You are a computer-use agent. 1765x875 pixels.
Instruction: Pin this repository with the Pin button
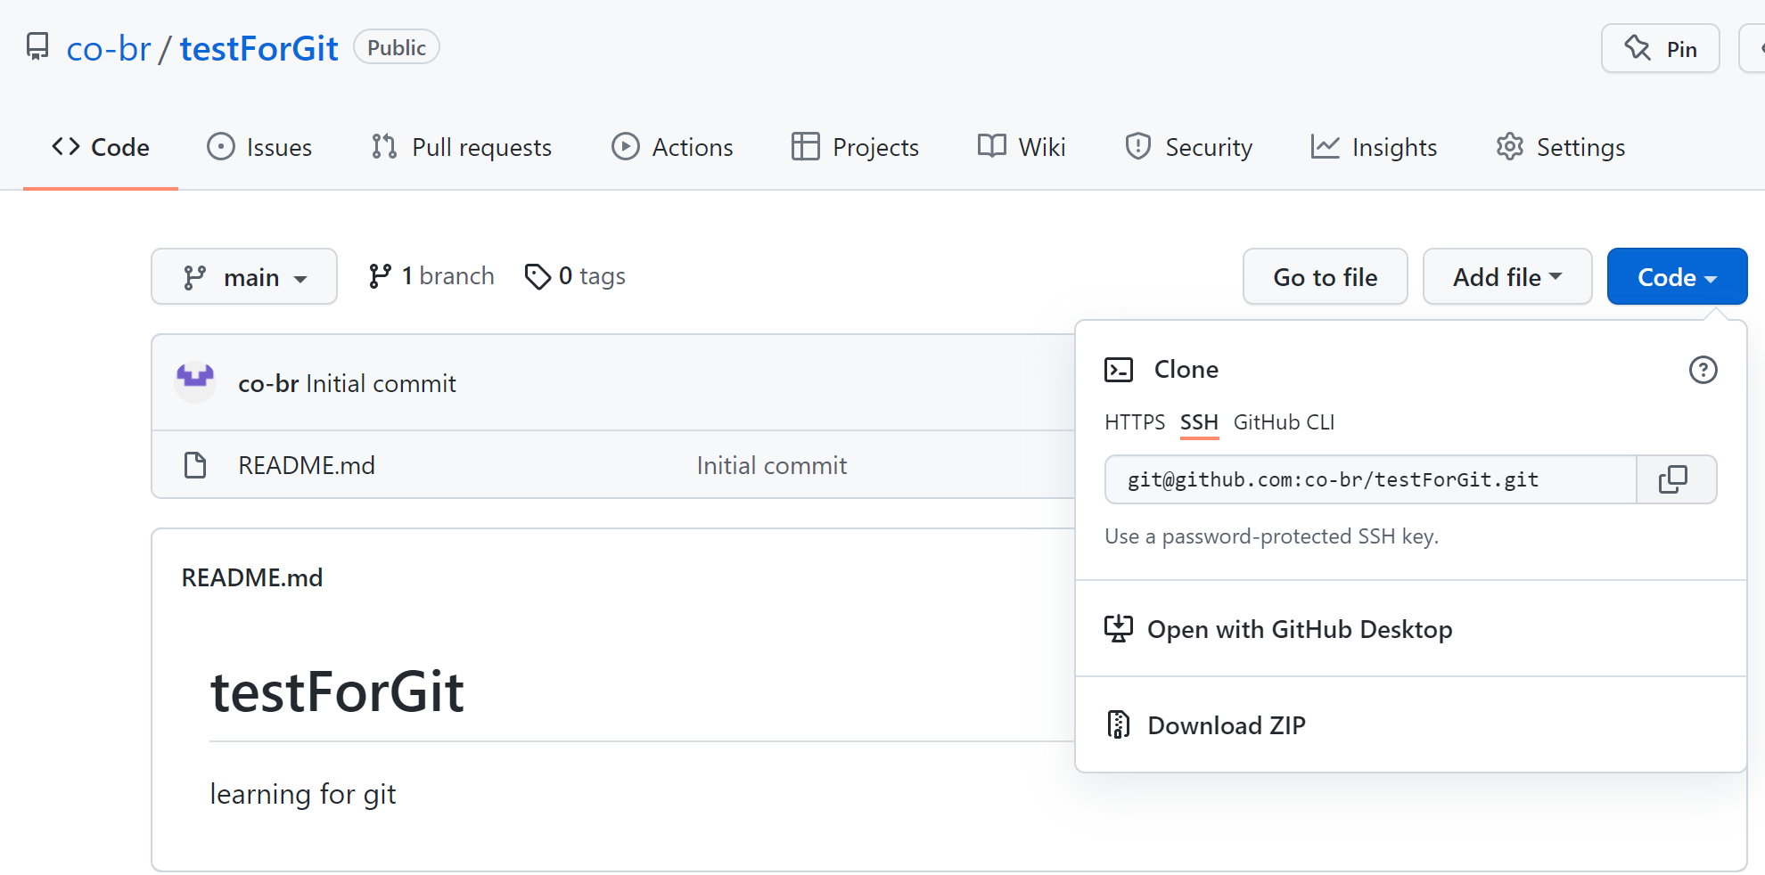[1660, 48]
